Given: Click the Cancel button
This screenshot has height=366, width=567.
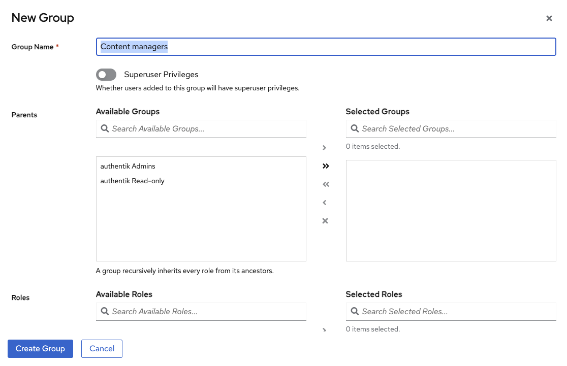Looking at the screenshot, I should (x=102, y=349).
